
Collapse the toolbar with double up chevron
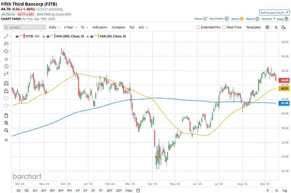(276, 28)
